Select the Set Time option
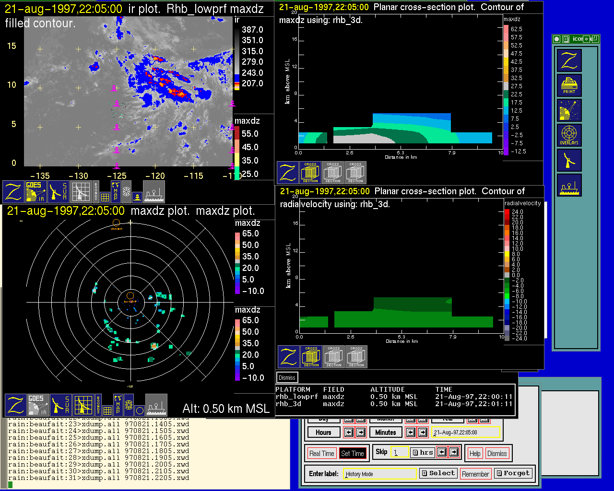This screenshot has width=614, height=491. pyautogui.click(x=352, y=454)
